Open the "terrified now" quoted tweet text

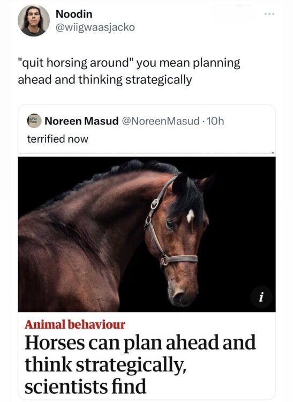(58, 139)
